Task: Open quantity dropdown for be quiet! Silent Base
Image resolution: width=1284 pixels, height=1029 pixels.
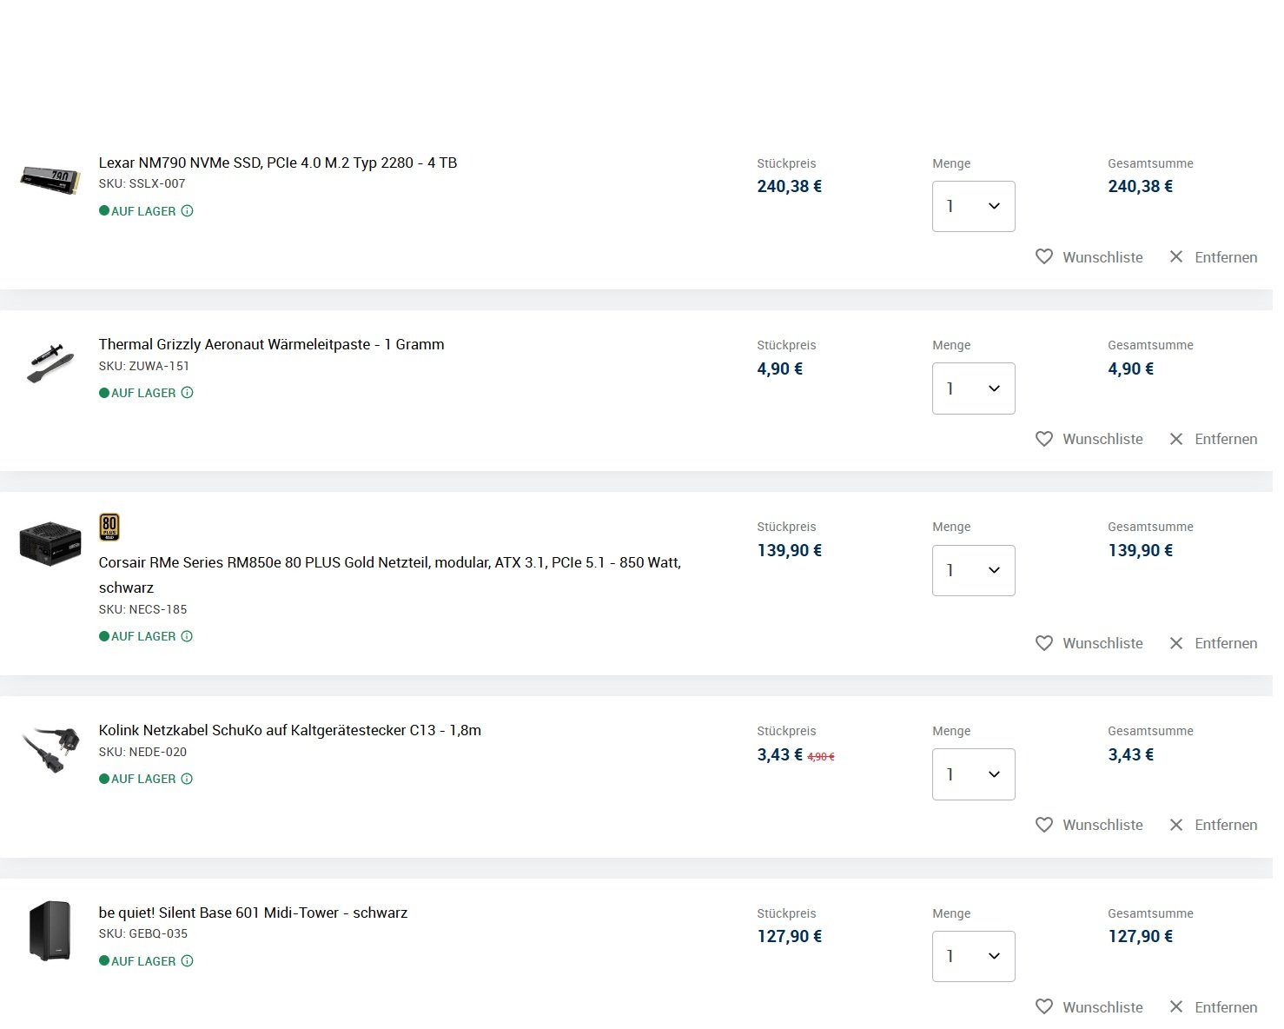Action: point(973,956)
